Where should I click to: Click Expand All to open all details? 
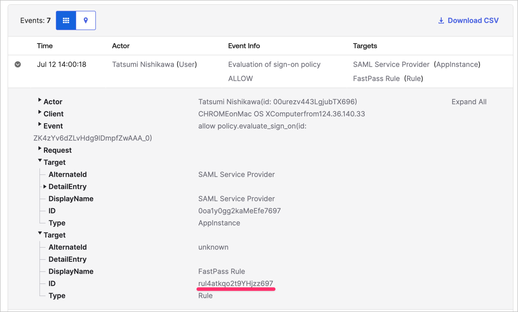(x=469, y=101)
